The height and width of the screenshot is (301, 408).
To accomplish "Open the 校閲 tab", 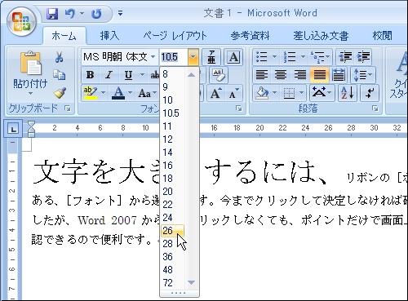I will coord(382,36).
